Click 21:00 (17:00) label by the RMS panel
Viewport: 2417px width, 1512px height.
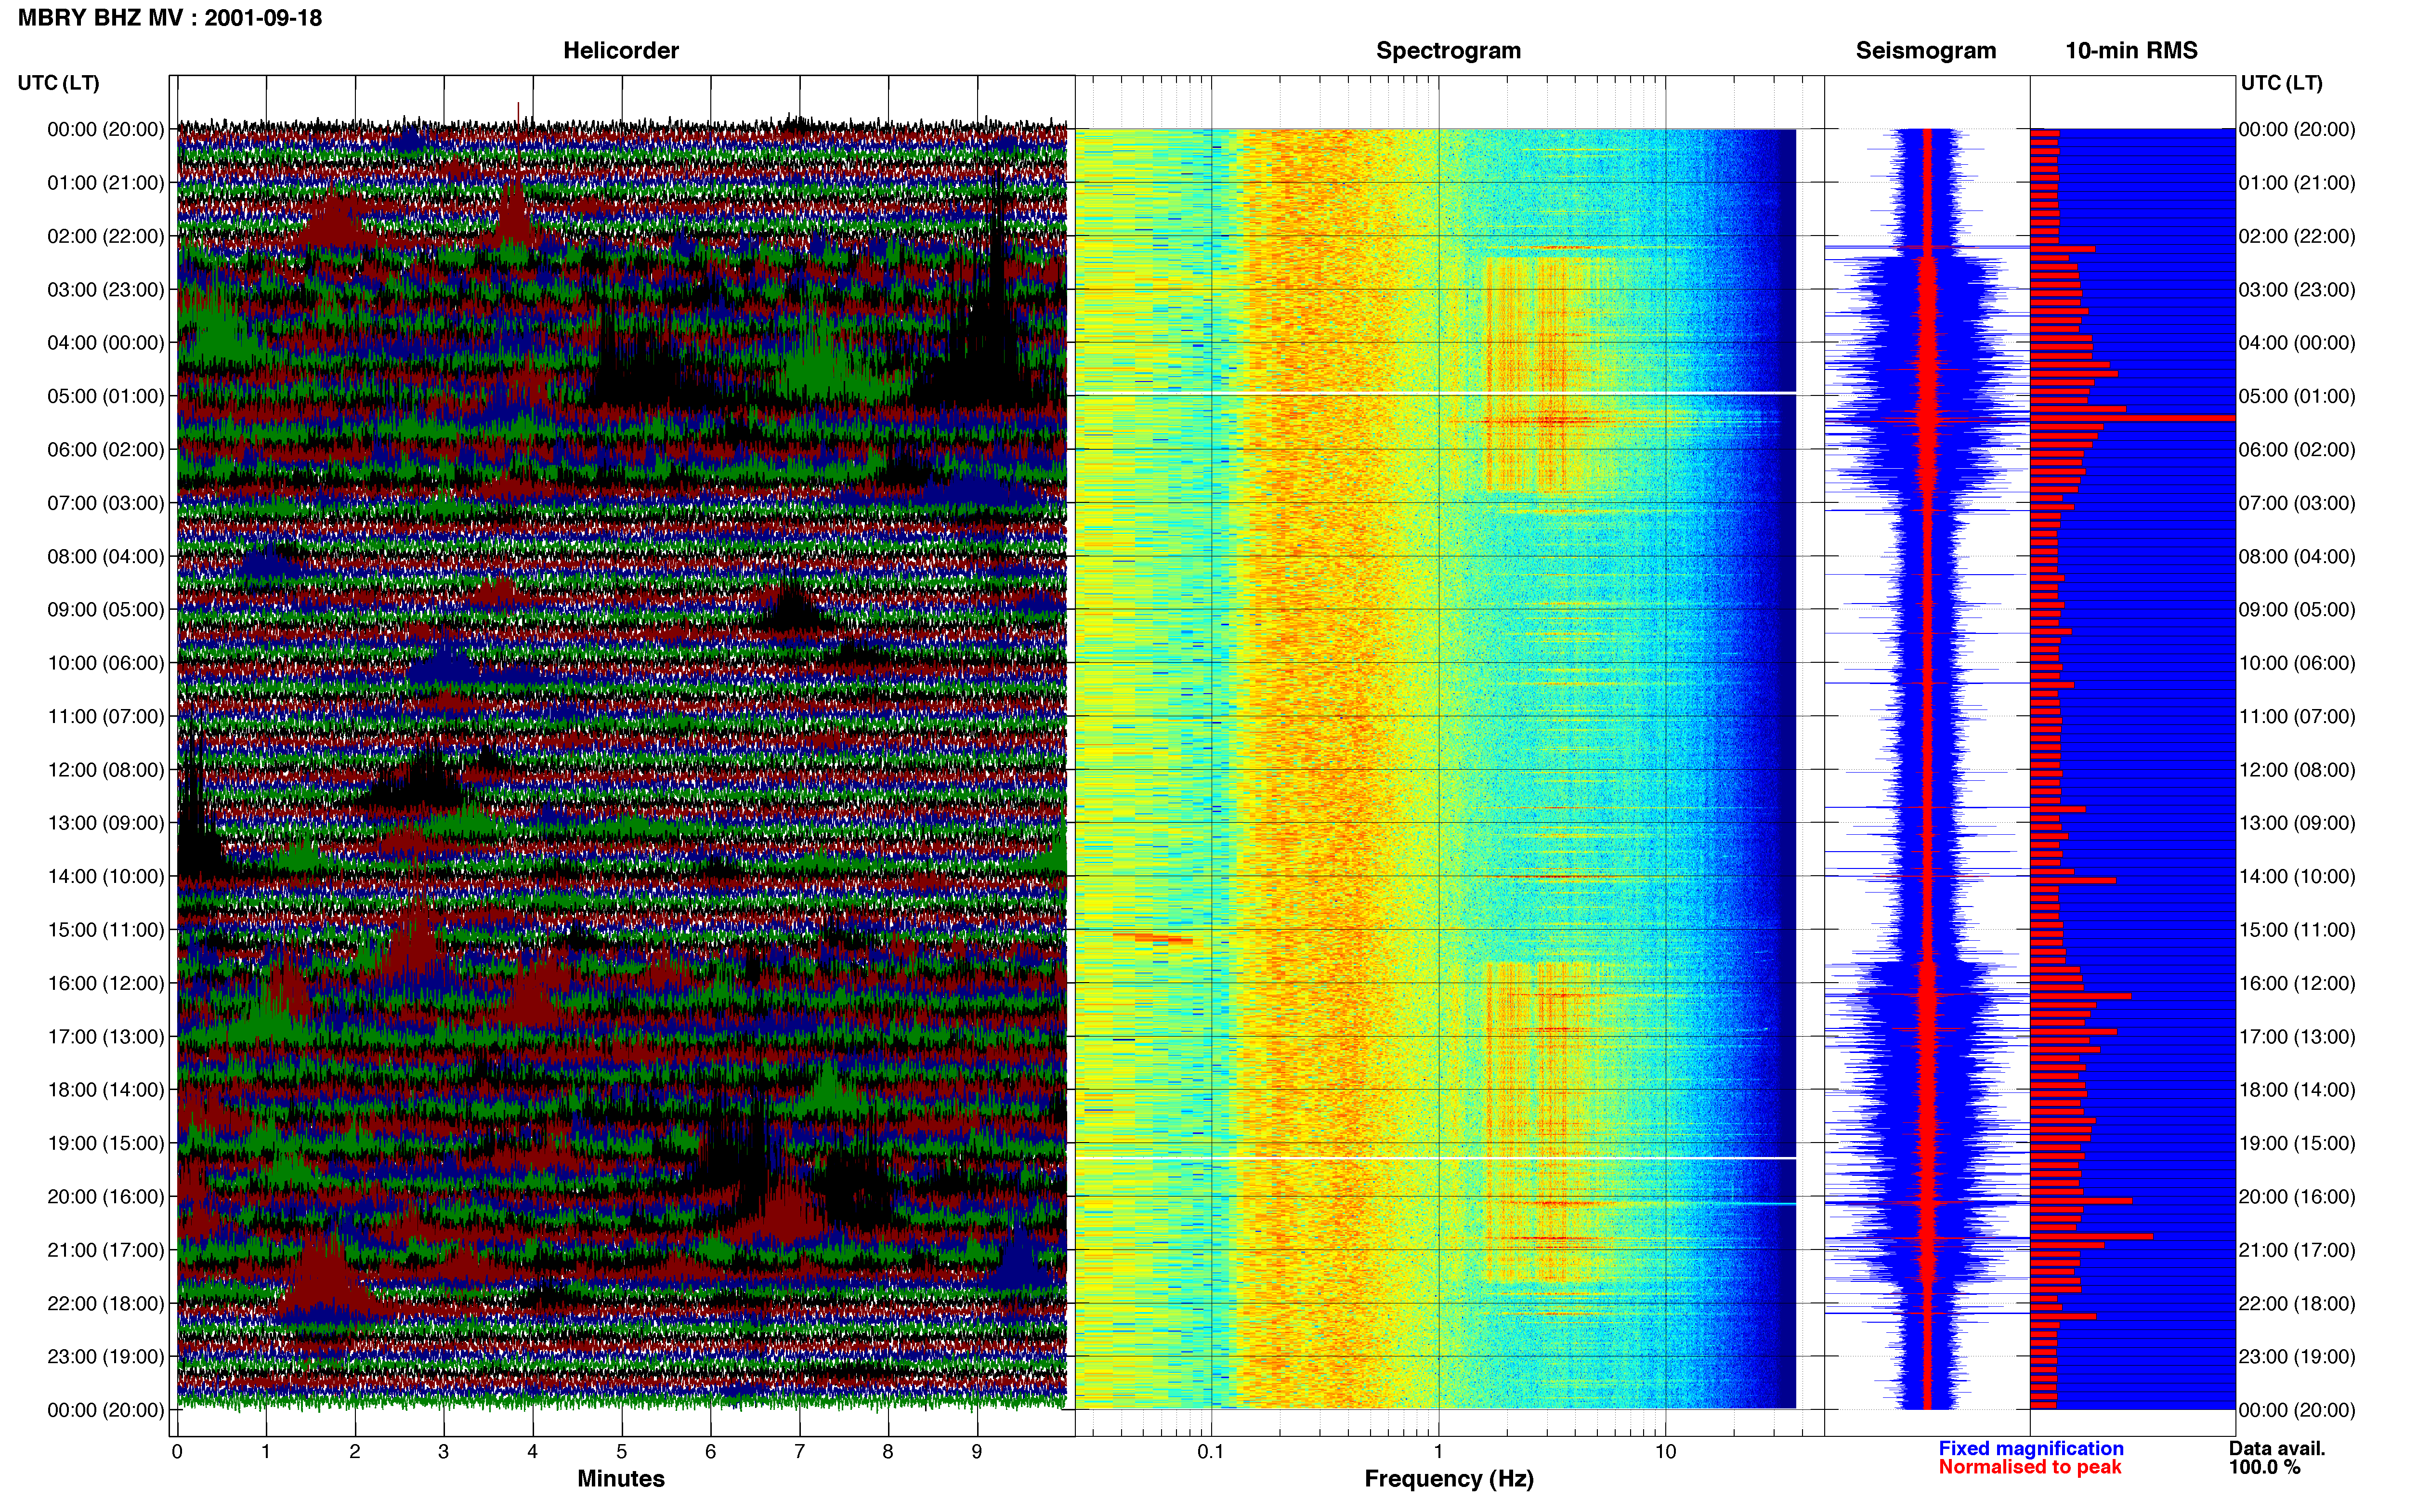[2297, 1250]
